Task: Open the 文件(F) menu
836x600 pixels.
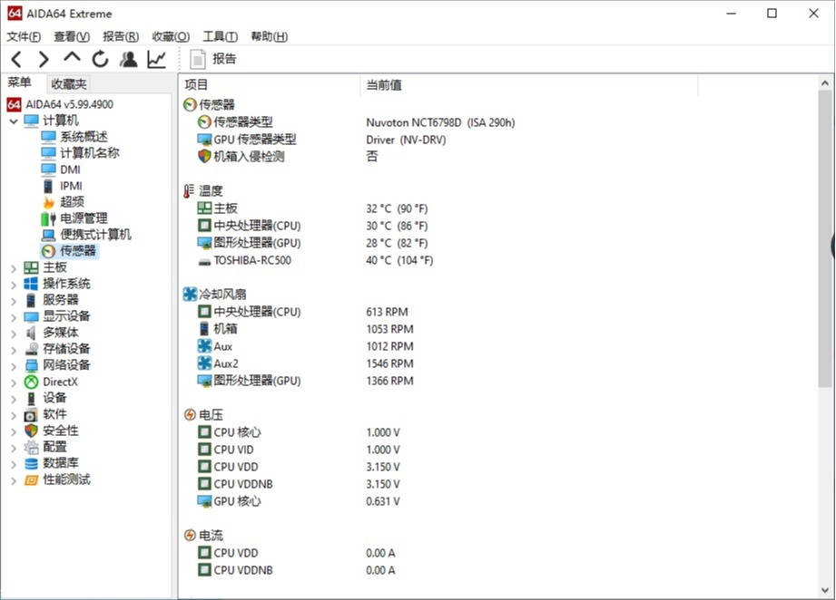Action: coord(24,36)
